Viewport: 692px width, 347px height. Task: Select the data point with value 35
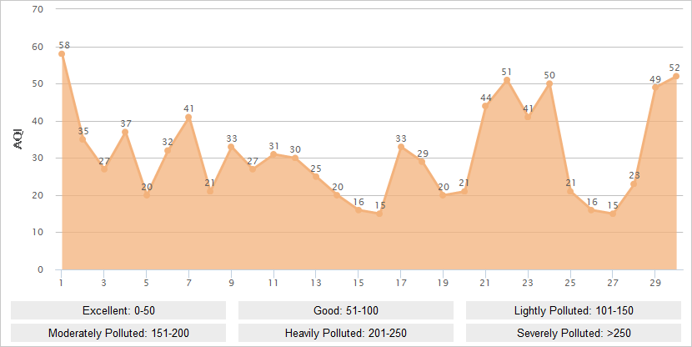[83, 139]
